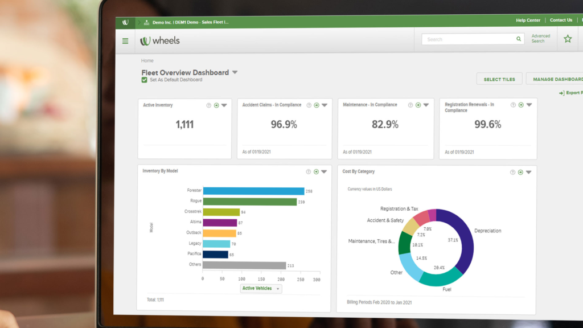This screenshot has width=583, height=328.
Task: Click the favorites star icon
Action: tap(568, 39)
